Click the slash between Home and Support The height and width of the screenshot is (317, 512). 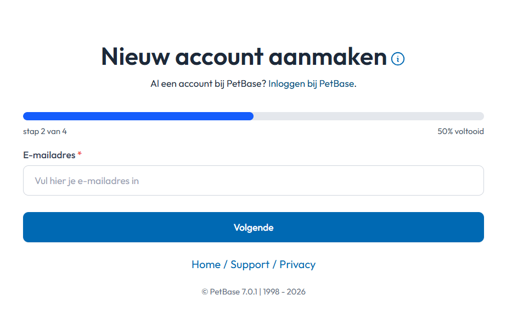point(226,265)
